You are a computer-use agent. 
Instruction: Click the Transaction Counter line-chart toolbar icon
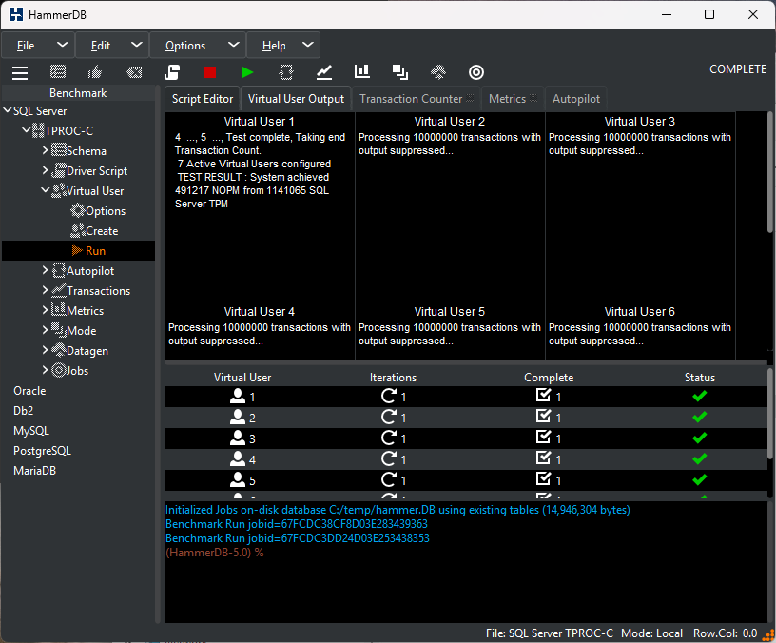pos(324,72)
